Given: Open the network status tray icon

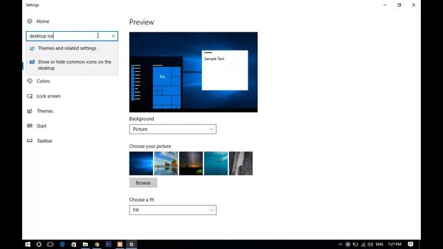Looking at the screenshot, I should tap(363, 244).
